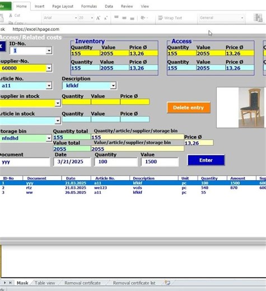Switch to the Mask sheet tab
The image size is (266, 291).
(22, 283)
